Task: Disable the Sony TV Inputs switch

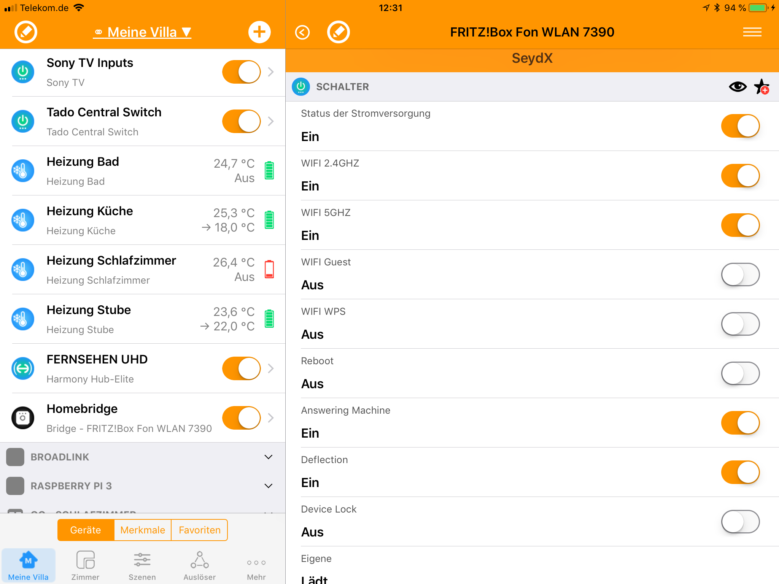Action: pos(241,72)
